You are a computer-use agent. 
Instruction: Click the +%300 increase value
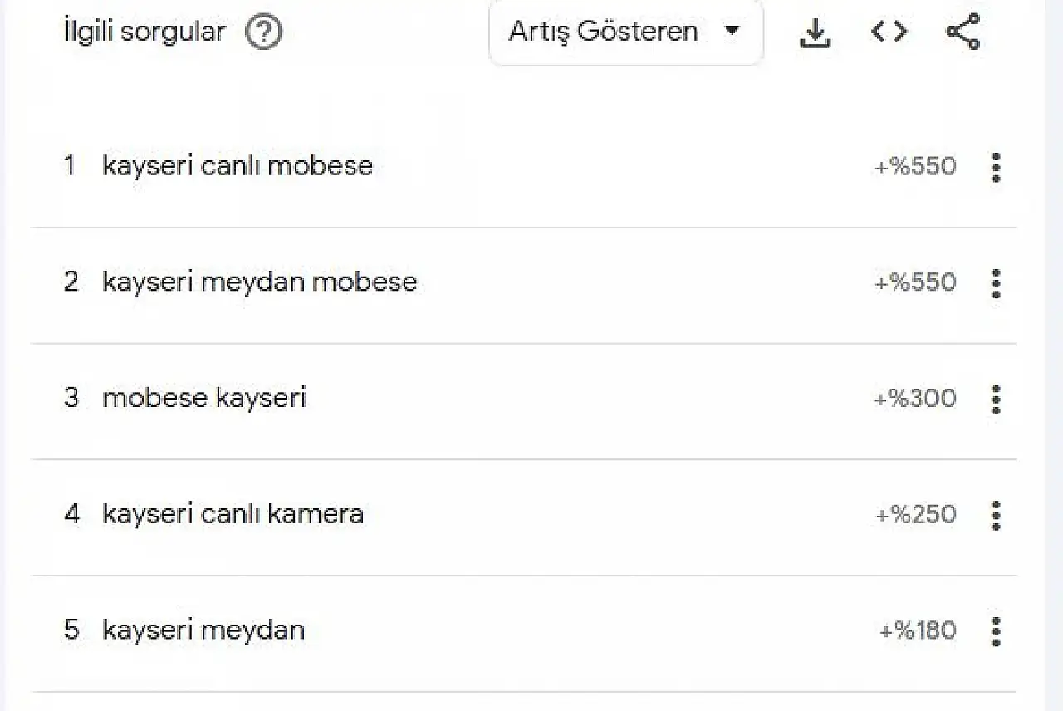914,399
